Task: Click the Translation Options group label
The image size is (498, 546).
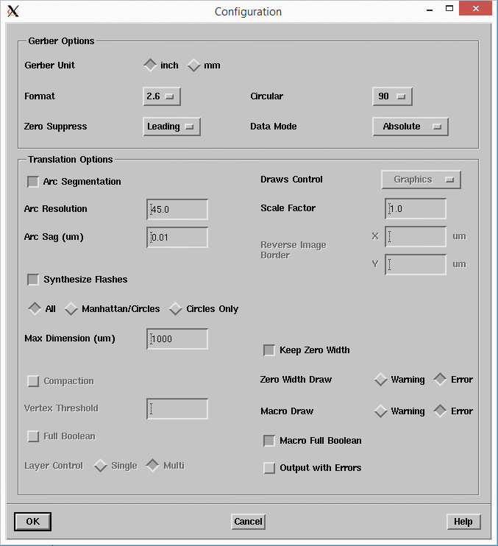Action: coord(71,160)
